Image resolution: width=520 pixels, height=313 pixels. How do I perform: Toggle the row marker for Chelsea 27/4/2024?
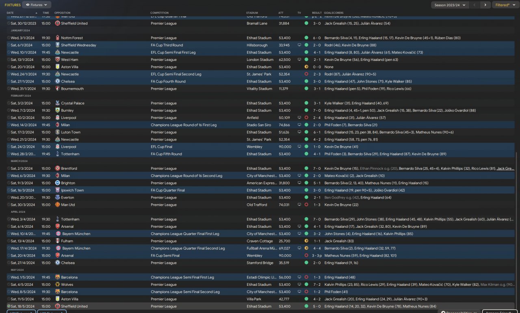pos(9,263)
